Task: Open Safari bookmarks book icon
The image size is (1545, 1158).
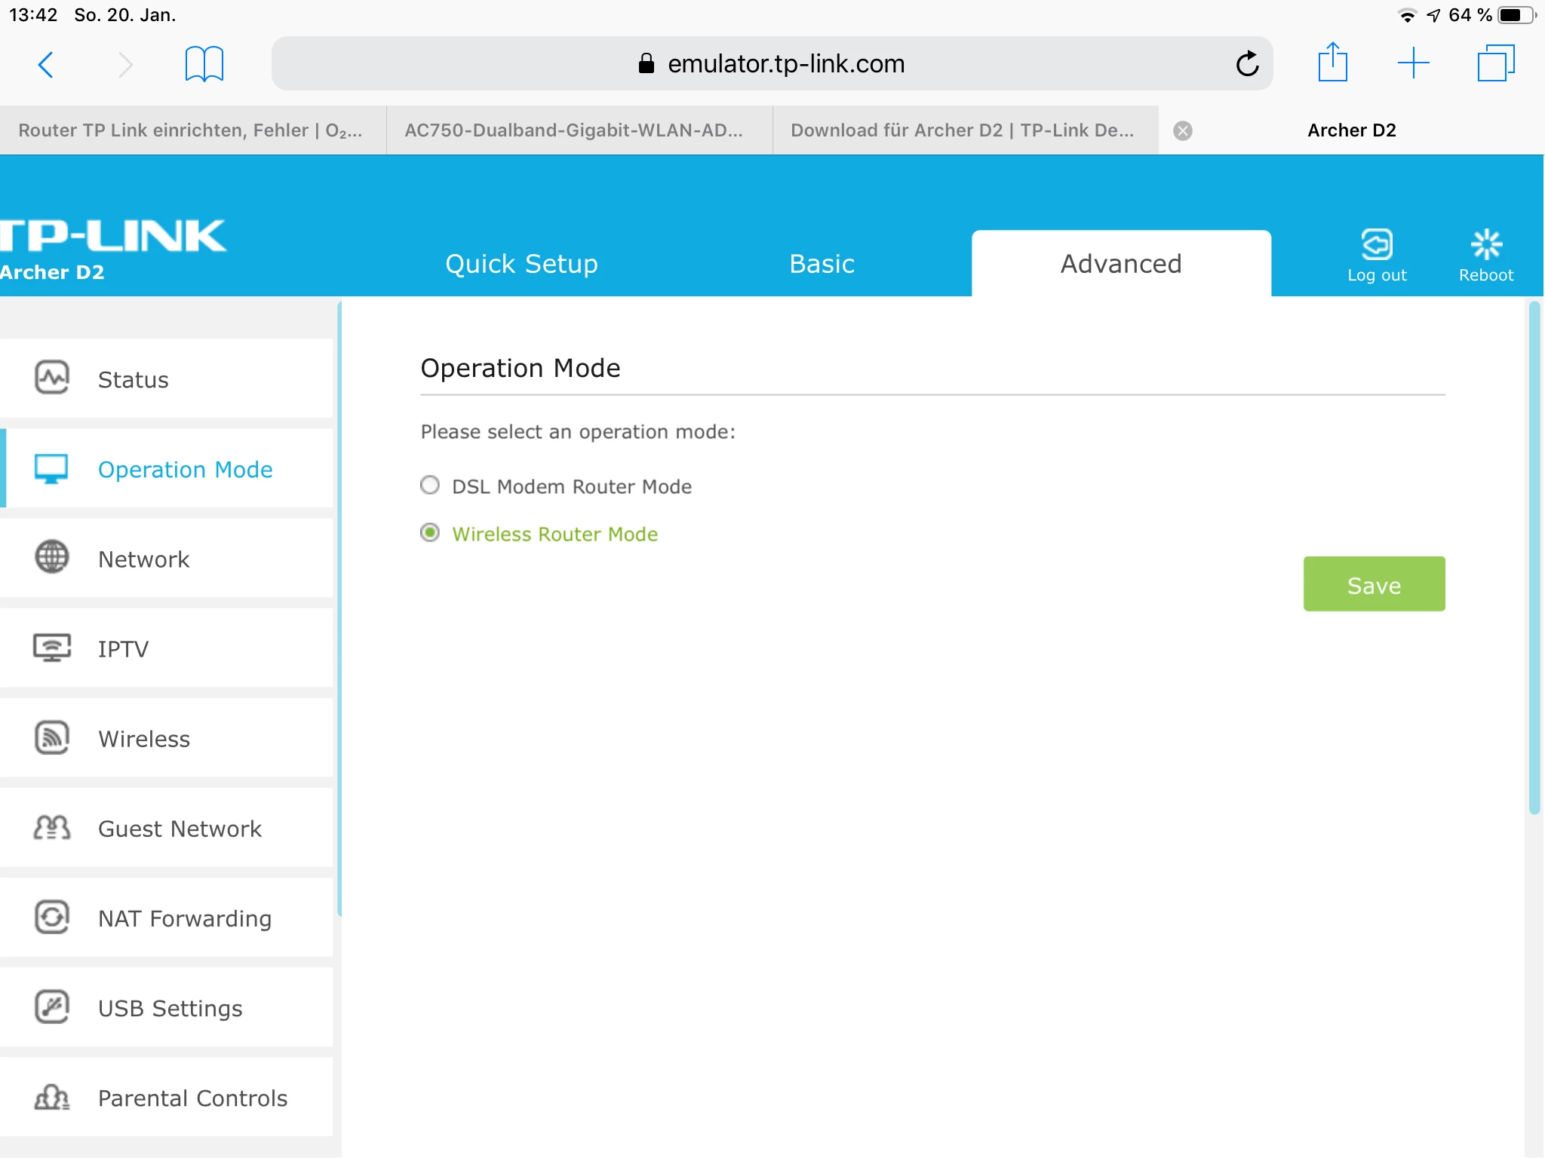Action: (204, 64)
